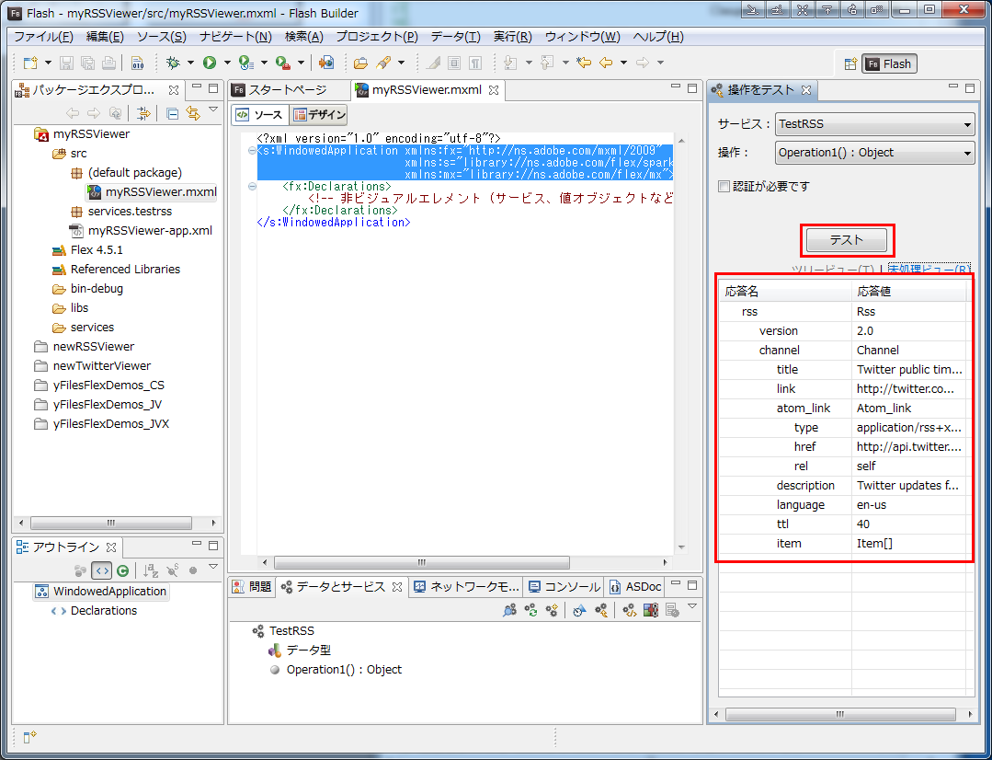Click Collapse All in Package Explorer
Viewport: 992px width, 760px height.
pos(172,113)
